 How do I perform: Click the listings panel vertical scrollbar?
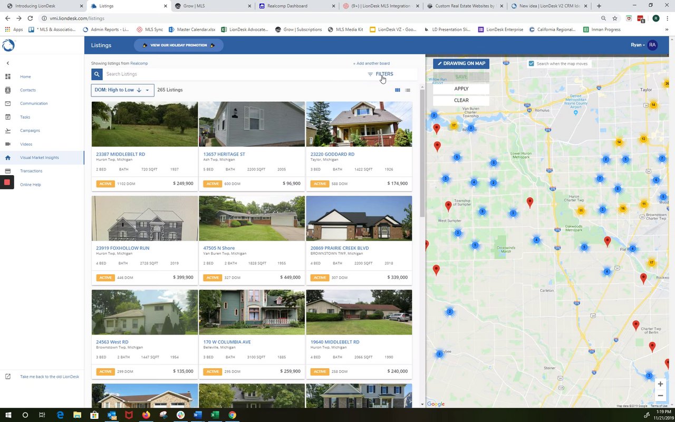tap(422, 153)
